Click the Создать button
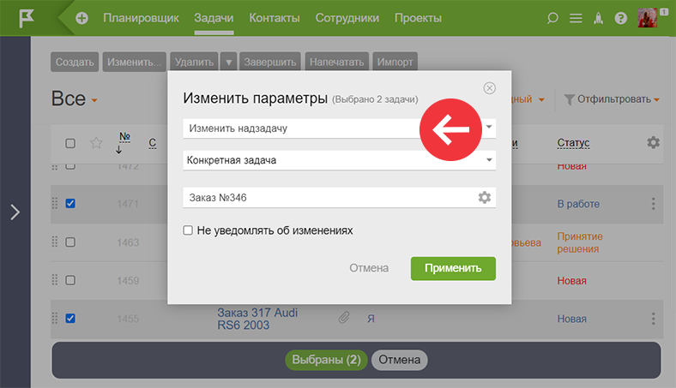This screenshot has width=676, height=388. pyautogui.click(x=75, y=62)
